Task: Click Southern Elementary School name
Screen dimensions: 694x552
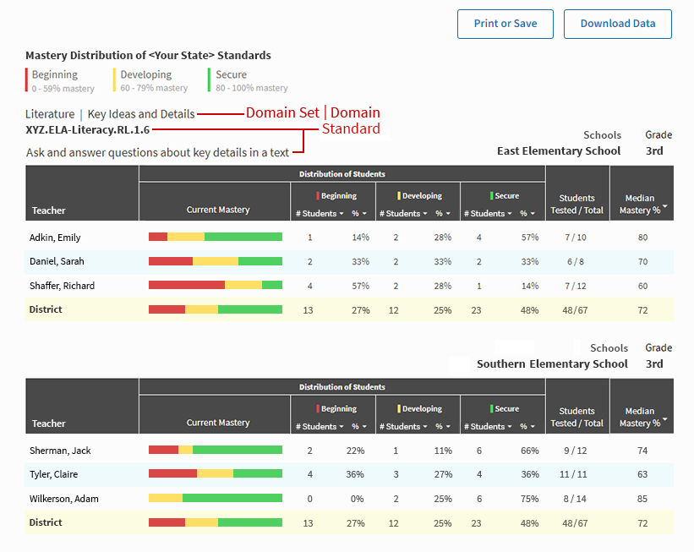Action: click(552, 363)
